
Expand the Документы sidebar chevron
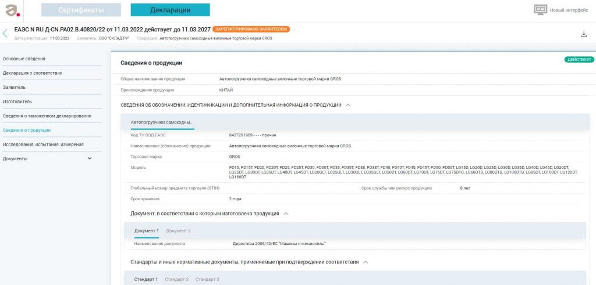coord(90,158)
